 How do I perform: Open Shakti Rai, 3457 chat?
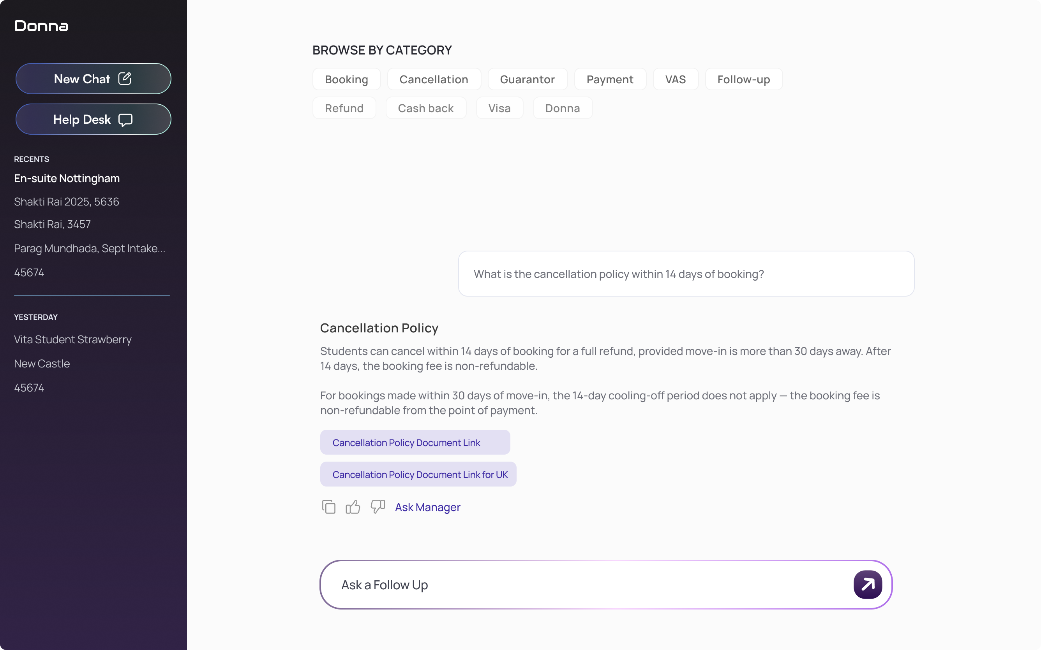pyautogui.click(x=53, y=224)
